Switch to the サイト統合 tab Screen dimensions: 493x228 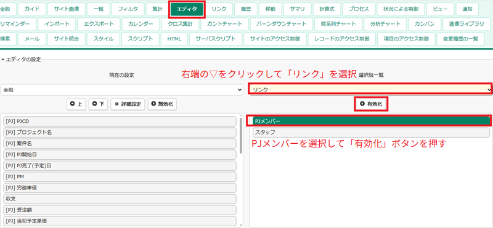click(67, 39)
